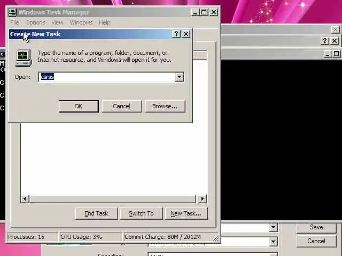Click the Task Manager horizontal scrollbar track

pyautogui.click(x=113, y=199)
